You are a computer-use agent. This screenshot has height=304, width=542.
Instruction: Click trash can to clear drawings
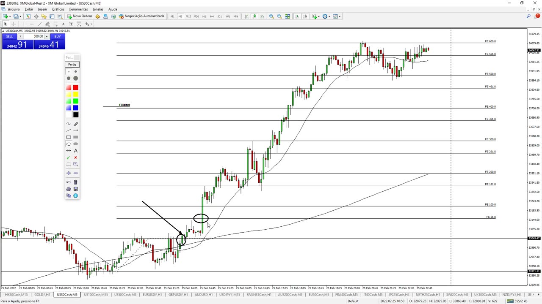tap(75, 182)
